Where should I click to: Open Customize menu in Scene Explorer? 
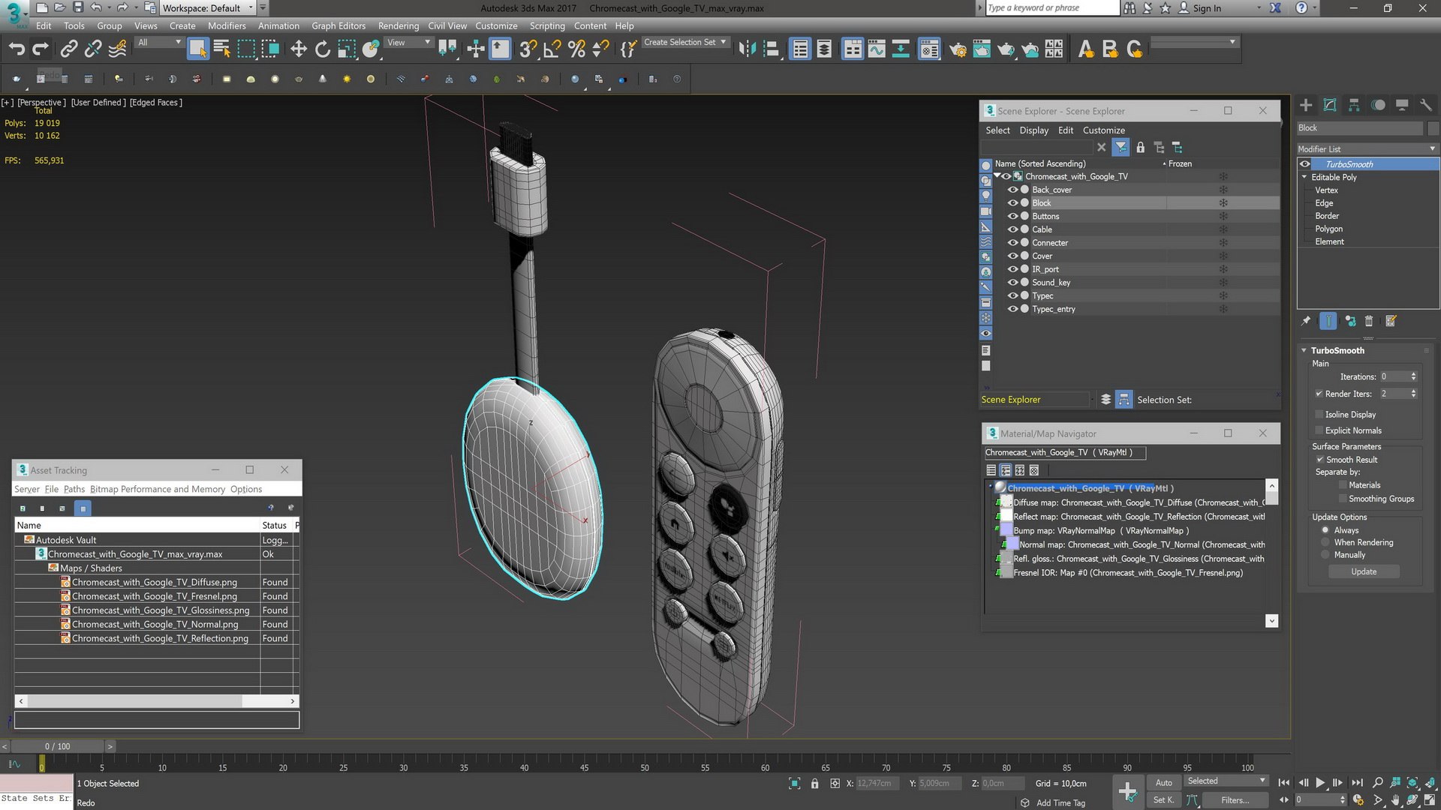(1103, 130)
